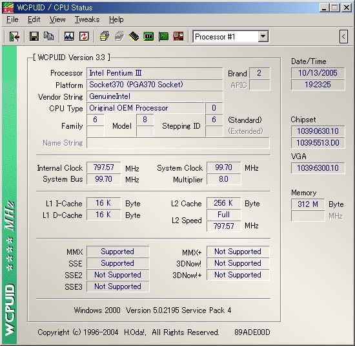Image resolution: width=355 pixels, height=346 pixels.
Task: Click the CPU Type number 0
Action: click(x=214, y=108)
